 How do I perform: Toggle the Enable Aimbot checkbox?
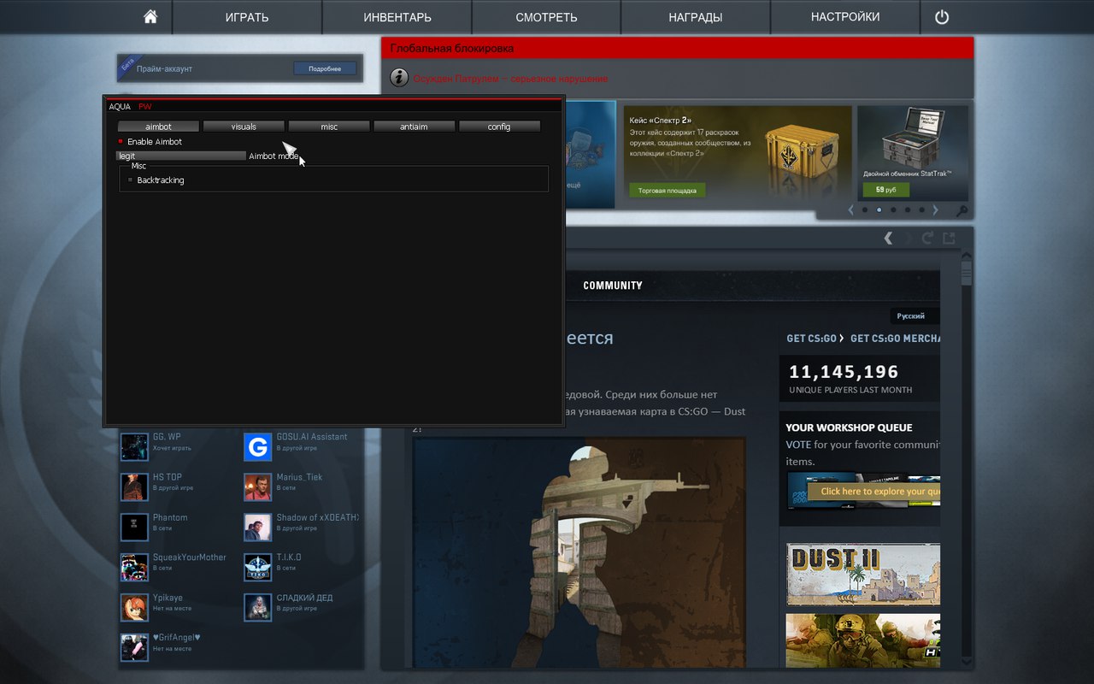tap(121, 142)
